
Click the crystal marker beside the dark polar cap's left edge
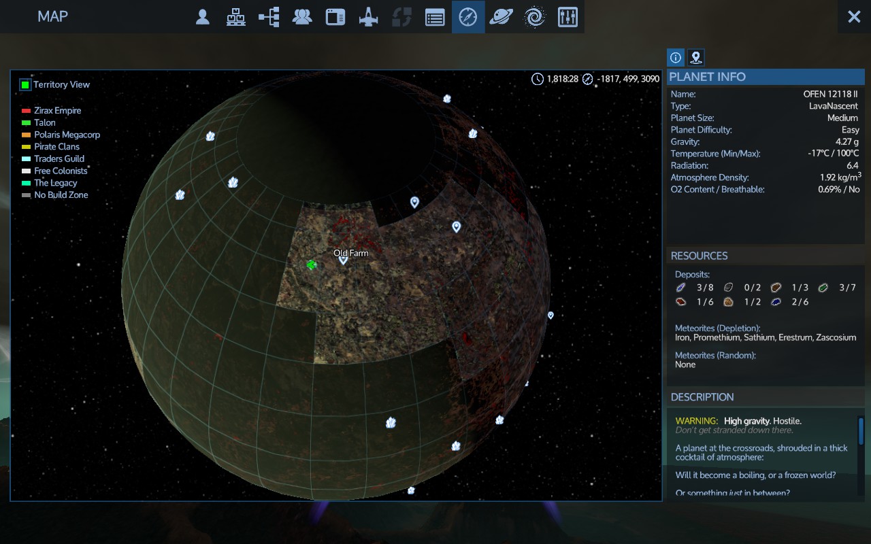(x=233, y=182)
